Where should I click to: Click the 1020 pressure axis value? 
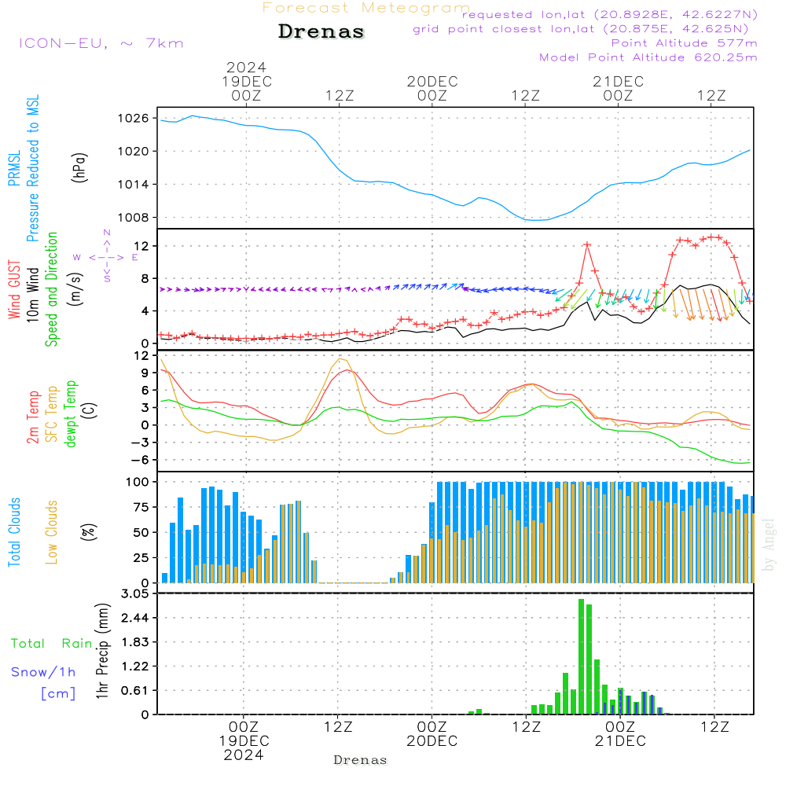pyautogui.click(x=134, y=152)
